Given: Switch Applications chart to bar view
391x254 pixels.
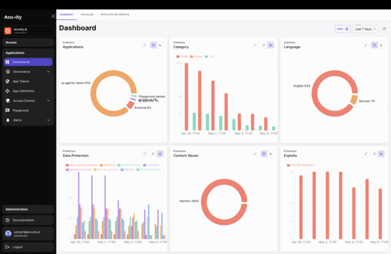Looking at the screenshot, I should pos(160,45).
